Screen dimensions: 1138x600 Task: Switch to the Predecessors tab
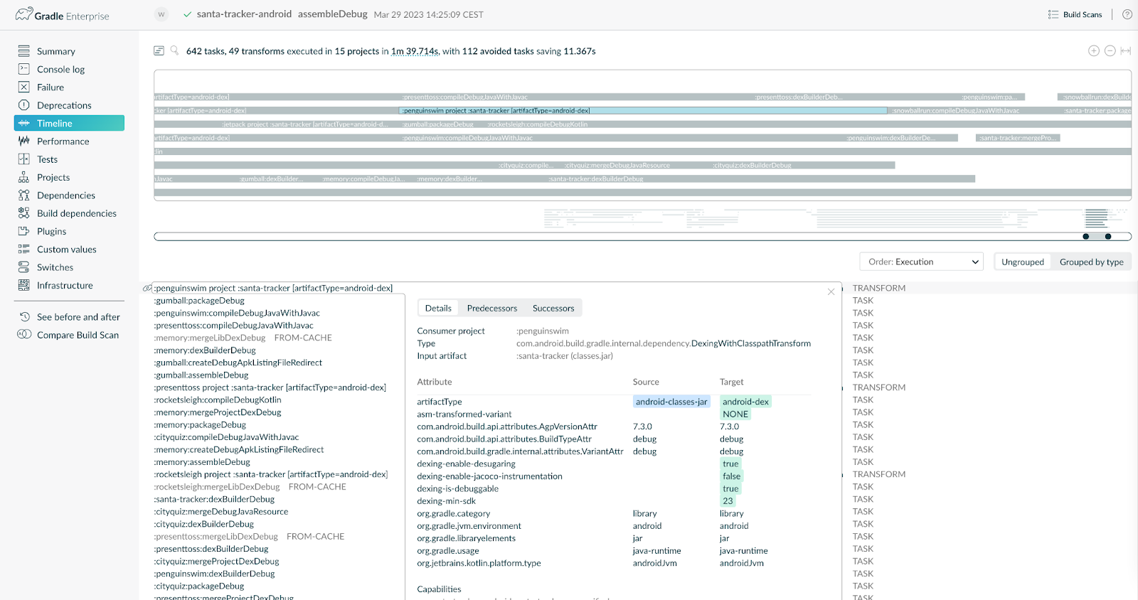click(x=492, y=308)
